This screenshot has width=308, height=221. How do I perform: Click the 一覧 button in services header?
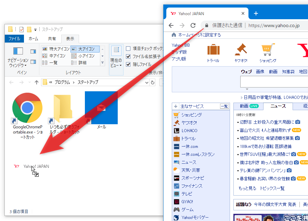(x=224, y=106)
